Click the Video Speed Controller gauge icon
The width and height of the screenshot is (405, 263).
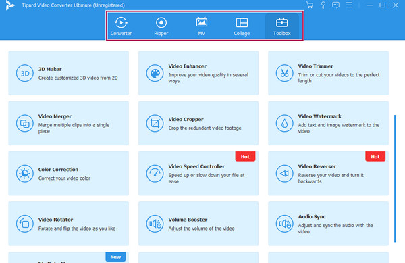coord(155,174)
